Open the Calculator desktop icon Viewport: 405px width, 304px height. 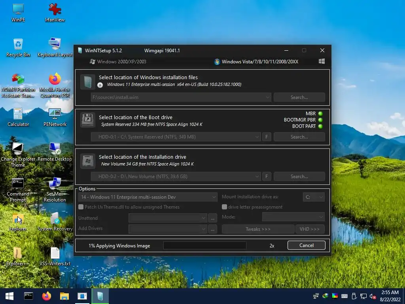[18, 117]
